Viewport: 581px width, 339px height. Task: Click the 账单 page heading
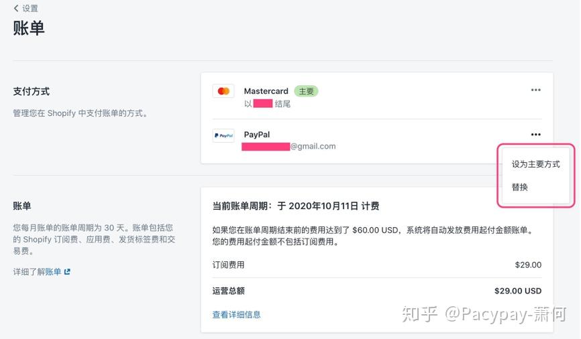(29, 28)
